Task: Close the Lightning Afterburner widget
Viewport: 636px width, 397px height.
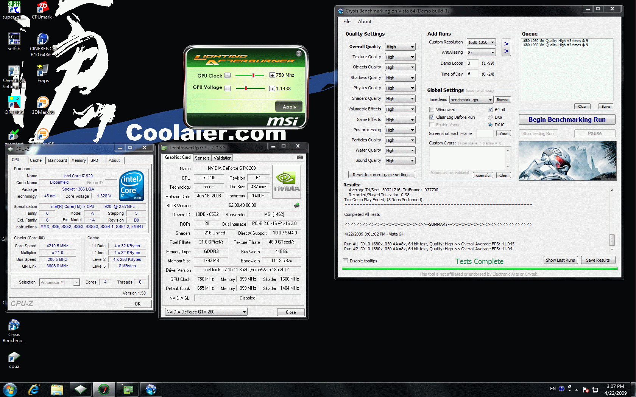Action: point(299,54)
